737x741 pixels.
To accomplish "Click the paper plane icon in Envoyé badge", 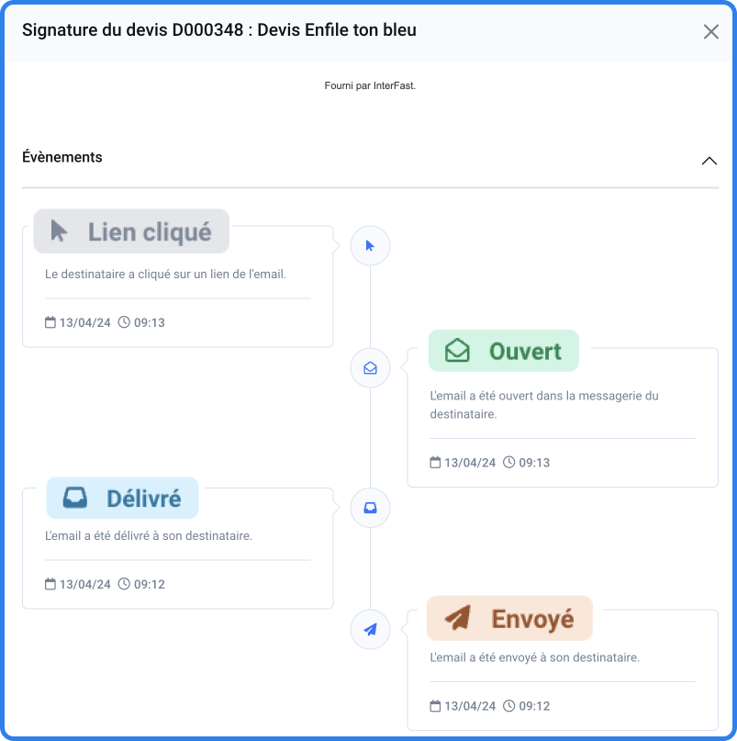I will pyautogui.click(x=458, y=618).
